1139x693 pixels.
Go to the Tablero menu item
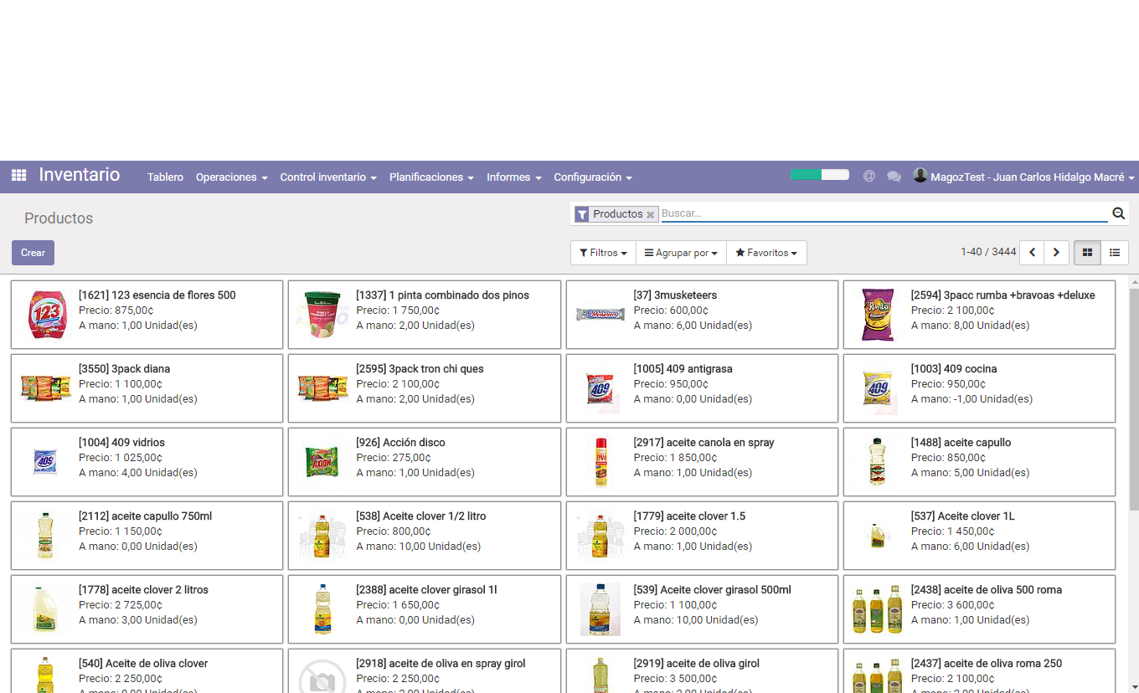tap(165, 177)
